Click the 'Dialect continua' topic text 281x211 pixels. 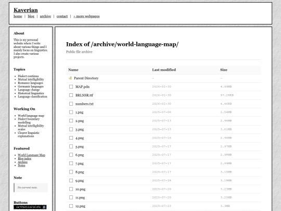[x=28, y=76]
